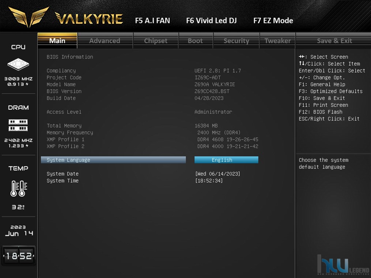The width and height of the screenshot is (371, 278).
Task: Click the Project Code label
Action: tap(64, 77)
